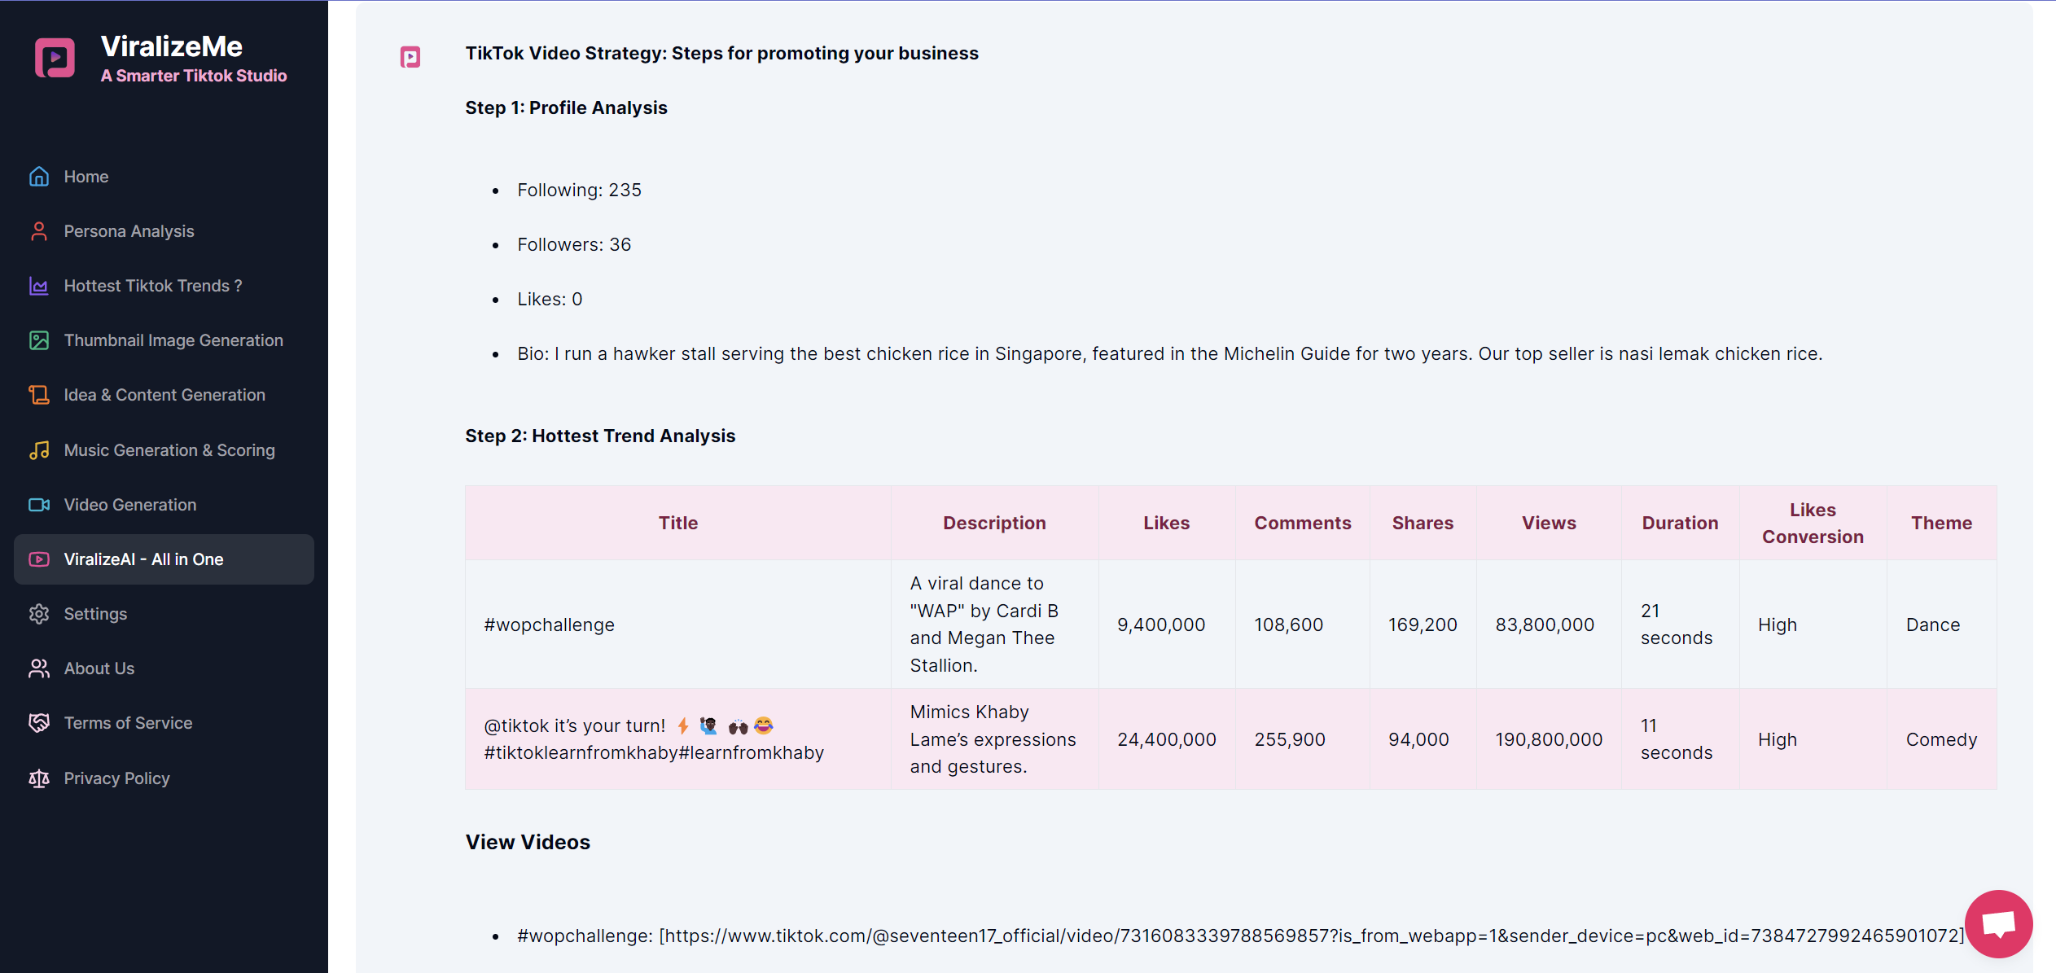Click the ViralizeMe logo icon

55,58
